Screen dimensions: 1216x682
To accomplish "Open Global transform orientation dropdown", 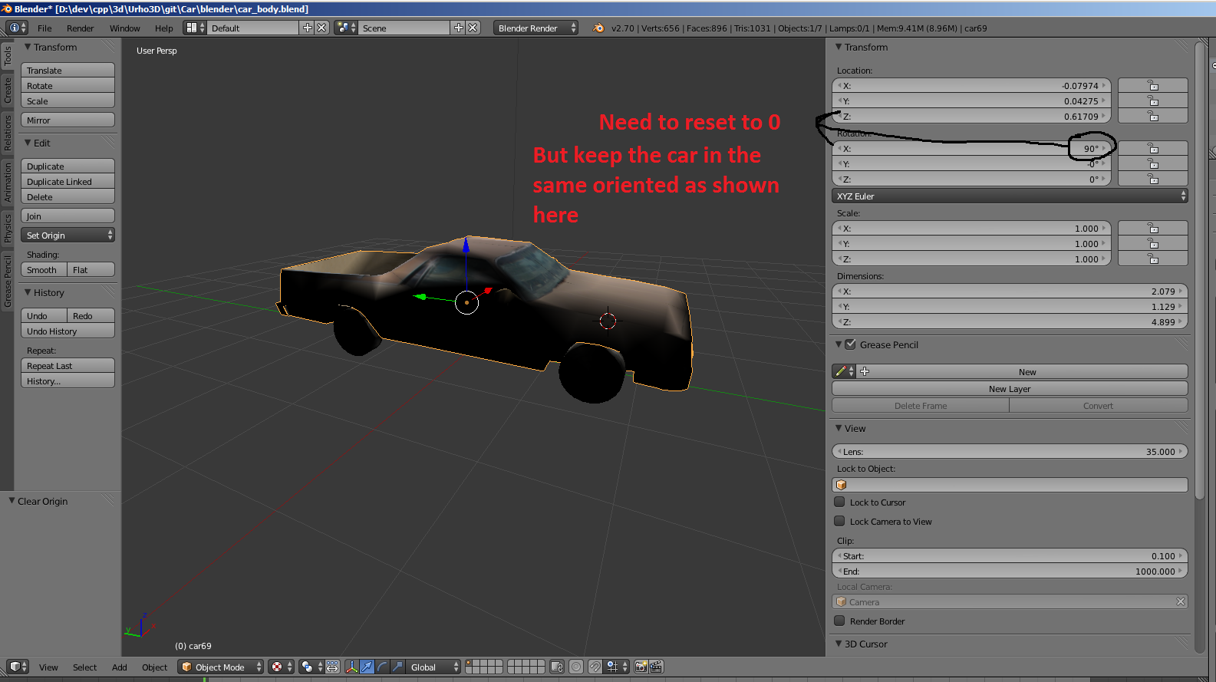I will pyautogui.click(x=433, y=667).
